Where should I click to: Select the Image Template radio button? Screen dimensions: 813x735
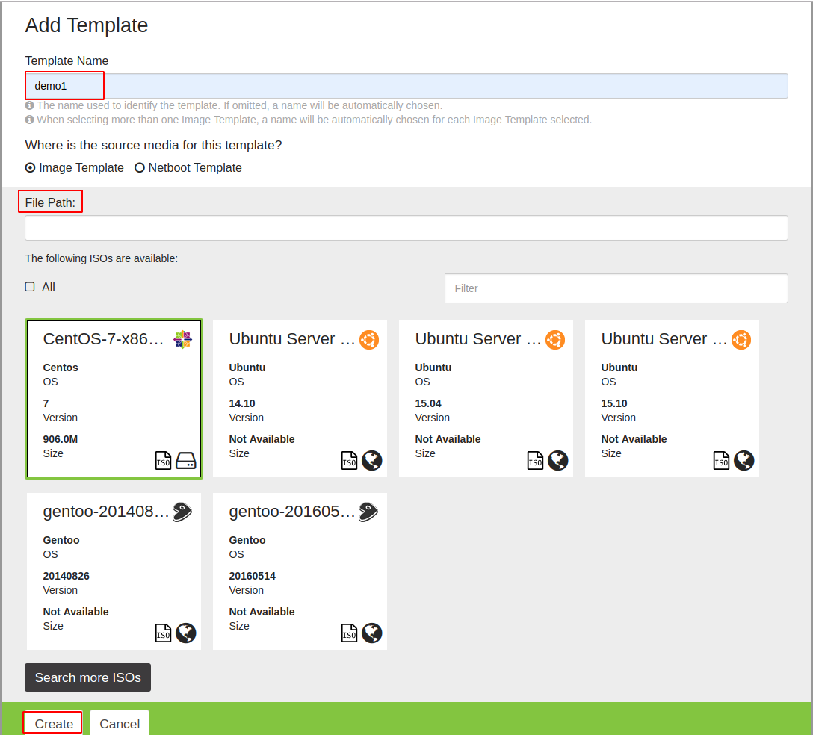coord(30,168)
